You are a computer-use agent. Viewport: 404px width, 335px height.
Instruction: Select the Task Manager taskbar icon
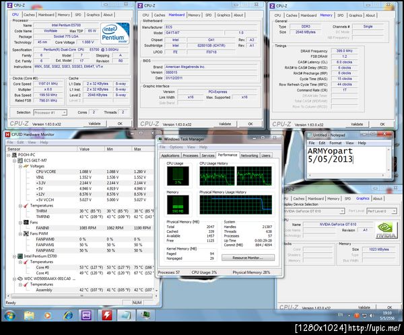145,315
